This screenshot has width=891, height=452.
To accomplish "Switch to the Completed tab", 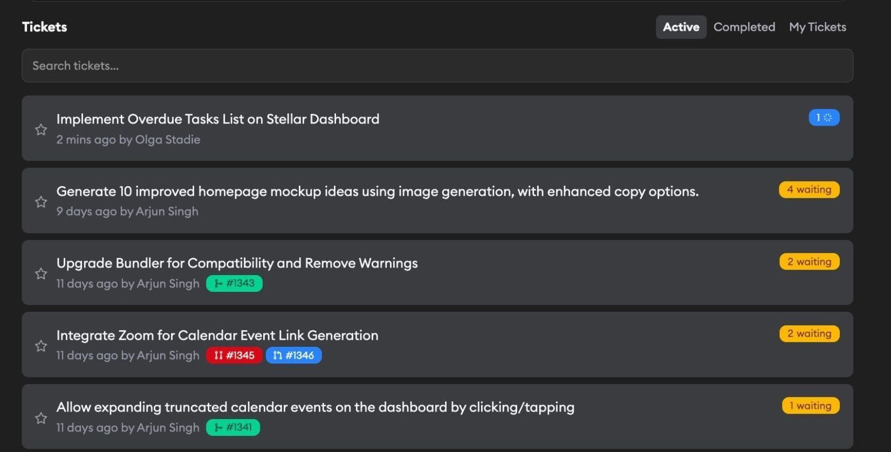I will click(744, 27).
